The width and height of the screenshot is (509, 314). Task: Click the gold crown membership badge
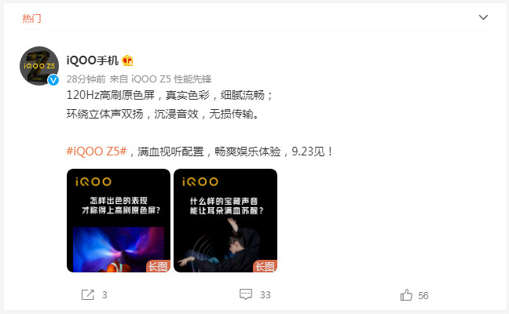tap(127, 60)
